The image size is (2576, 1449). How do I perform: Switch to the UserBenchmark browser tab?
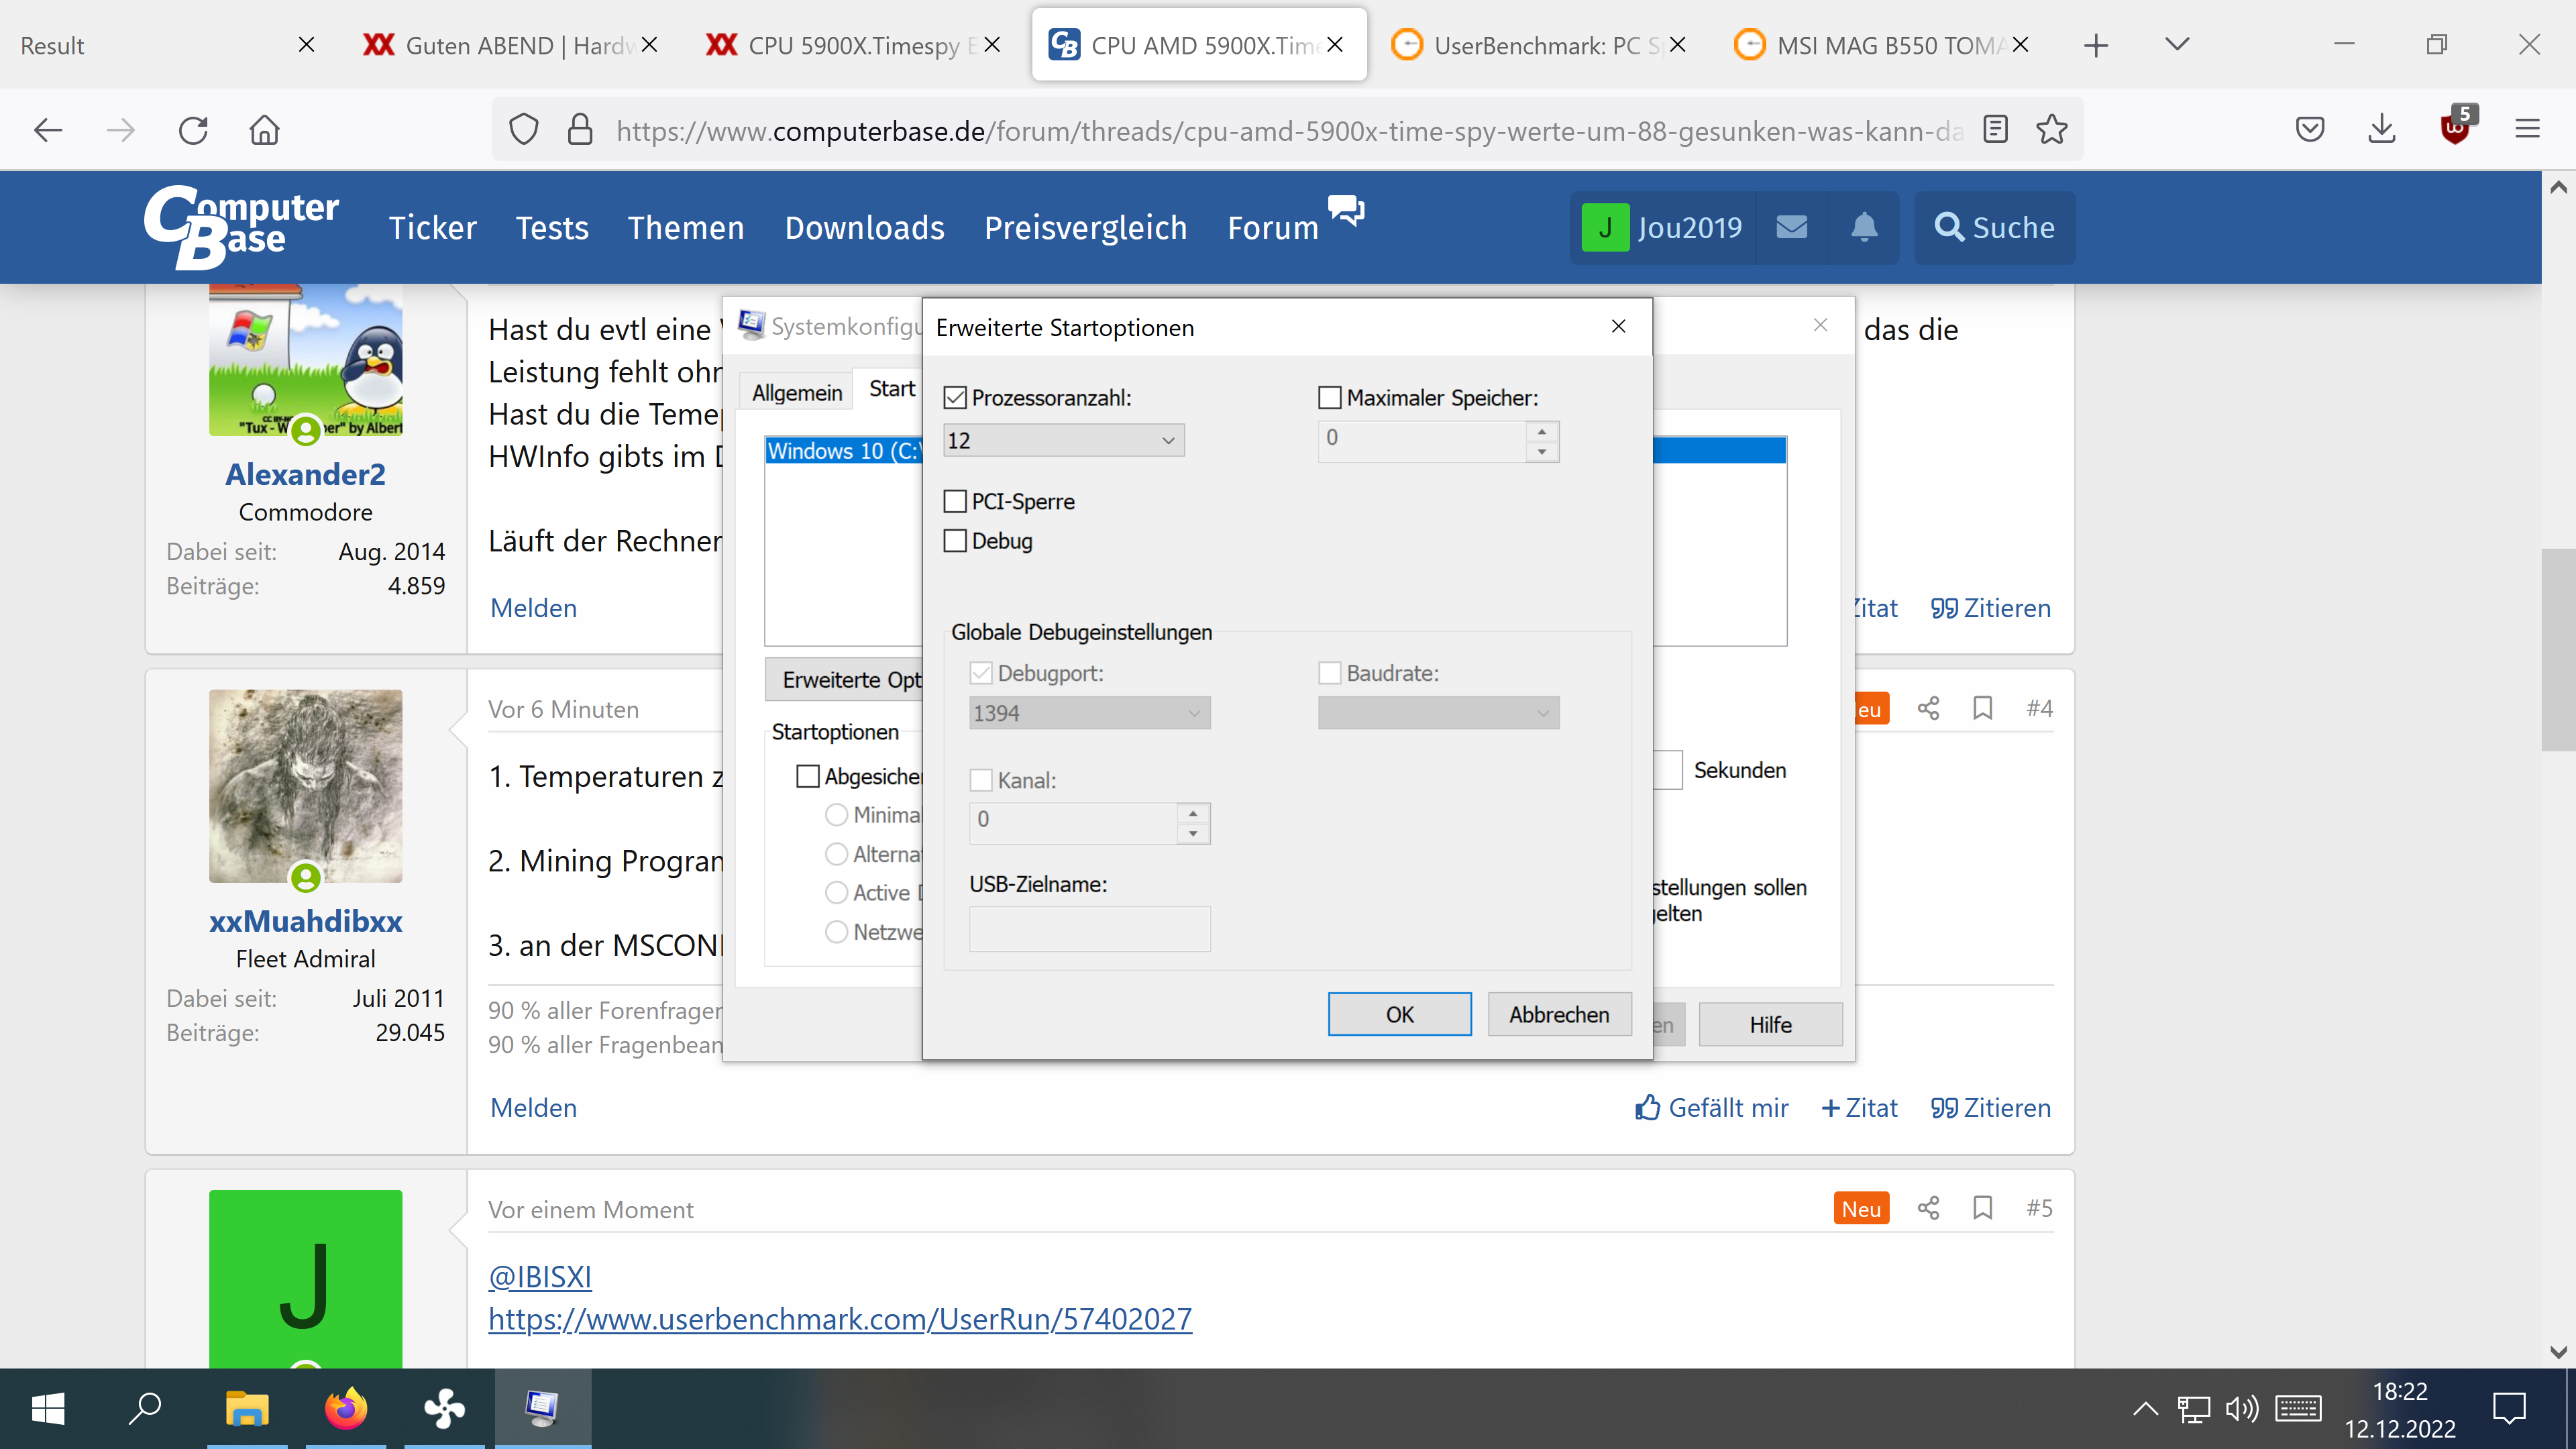pyautogui.click(x=1530, y=45)
